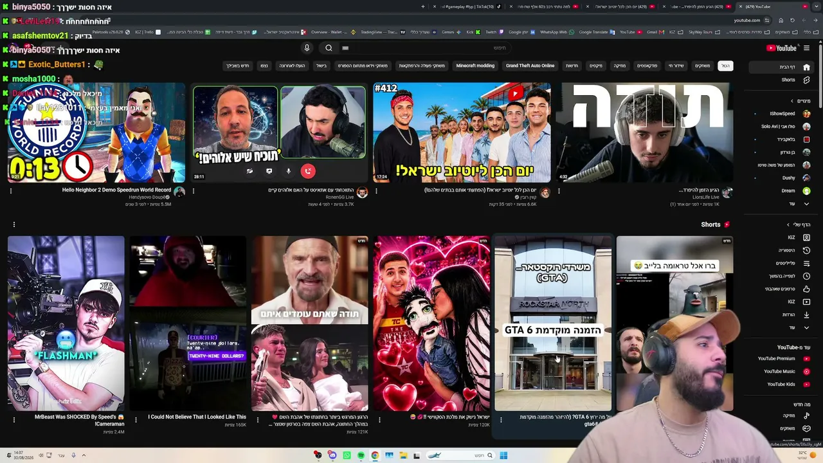Open Discord from the taskbar
The width and height of the screenshot is (823, 463).
tap(332, 455)
